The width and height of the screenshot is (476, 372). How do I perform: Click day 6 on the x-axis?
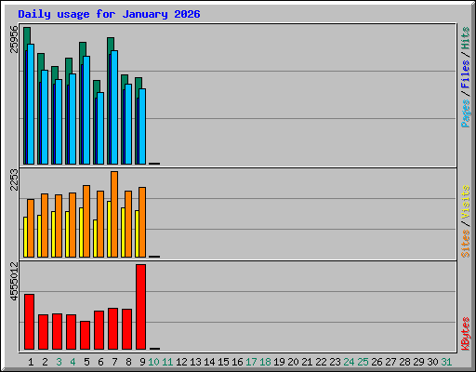click(x=100, y=362)
